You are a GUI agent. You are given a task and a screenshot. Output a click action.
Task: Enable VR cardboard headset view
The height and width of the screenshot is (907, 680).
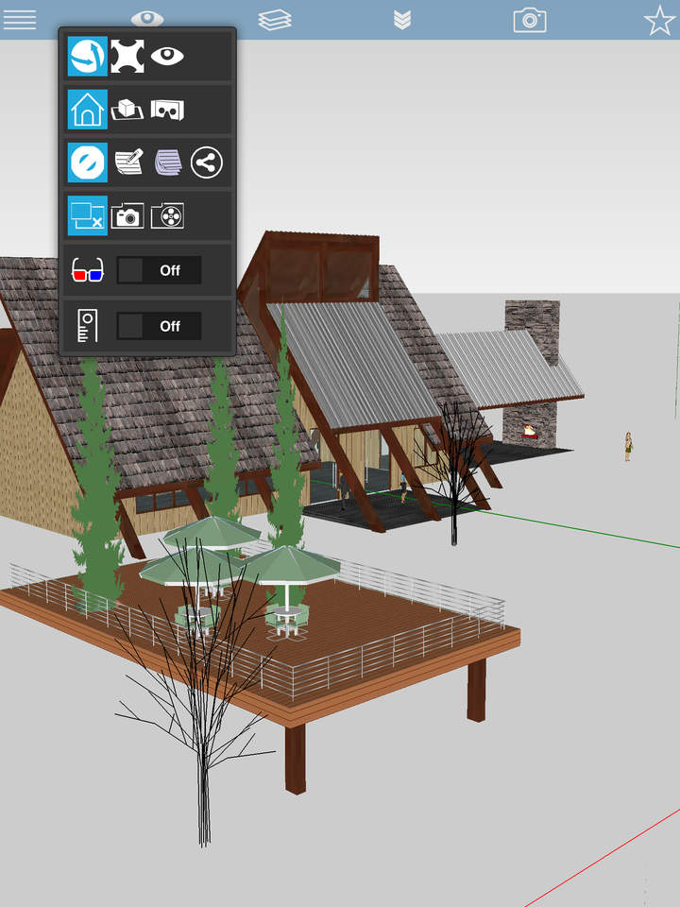(x=167, y=110)
